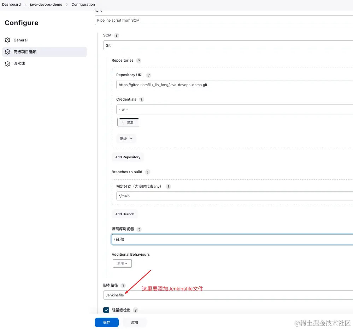Open Configuration breadcrumb link

point(83,5)
